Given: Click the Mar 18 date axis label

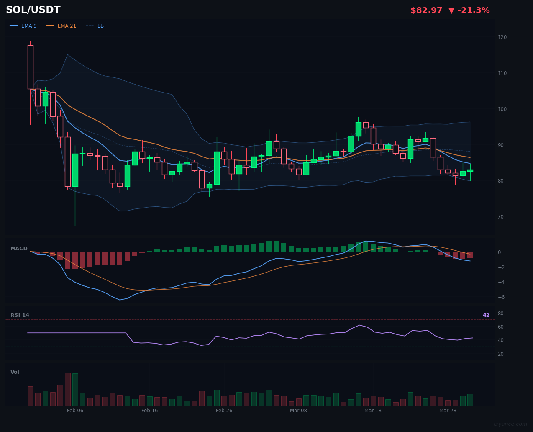Looking at the screenshot, I should (373, 411).
